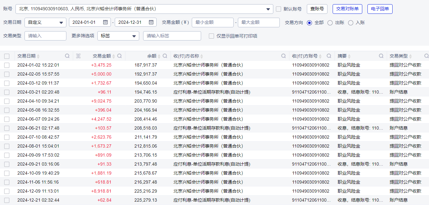Click the search icon in 收(付)方名称 column header

click(x=283, y=56)
